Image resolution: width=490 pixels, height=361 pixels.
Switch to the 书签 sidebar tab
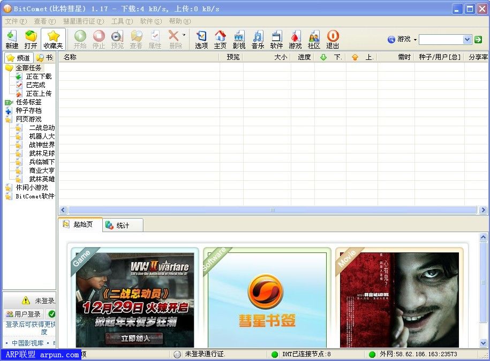pyautogui.click(x=44, y=58)
